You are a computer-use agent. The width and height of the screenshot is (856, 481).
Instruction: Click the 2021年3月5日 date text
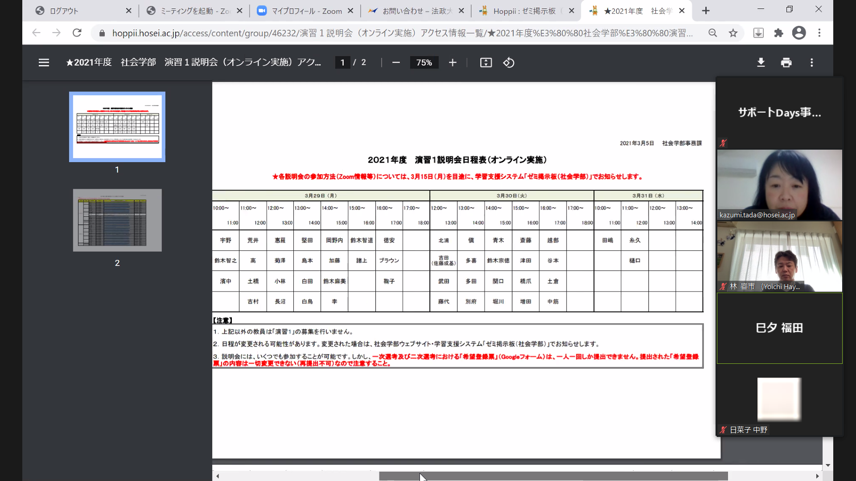coord(637,143)
